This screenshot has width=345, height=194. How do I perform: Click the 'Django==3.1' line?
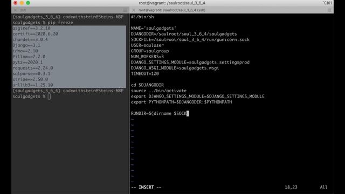pos(26,45)
